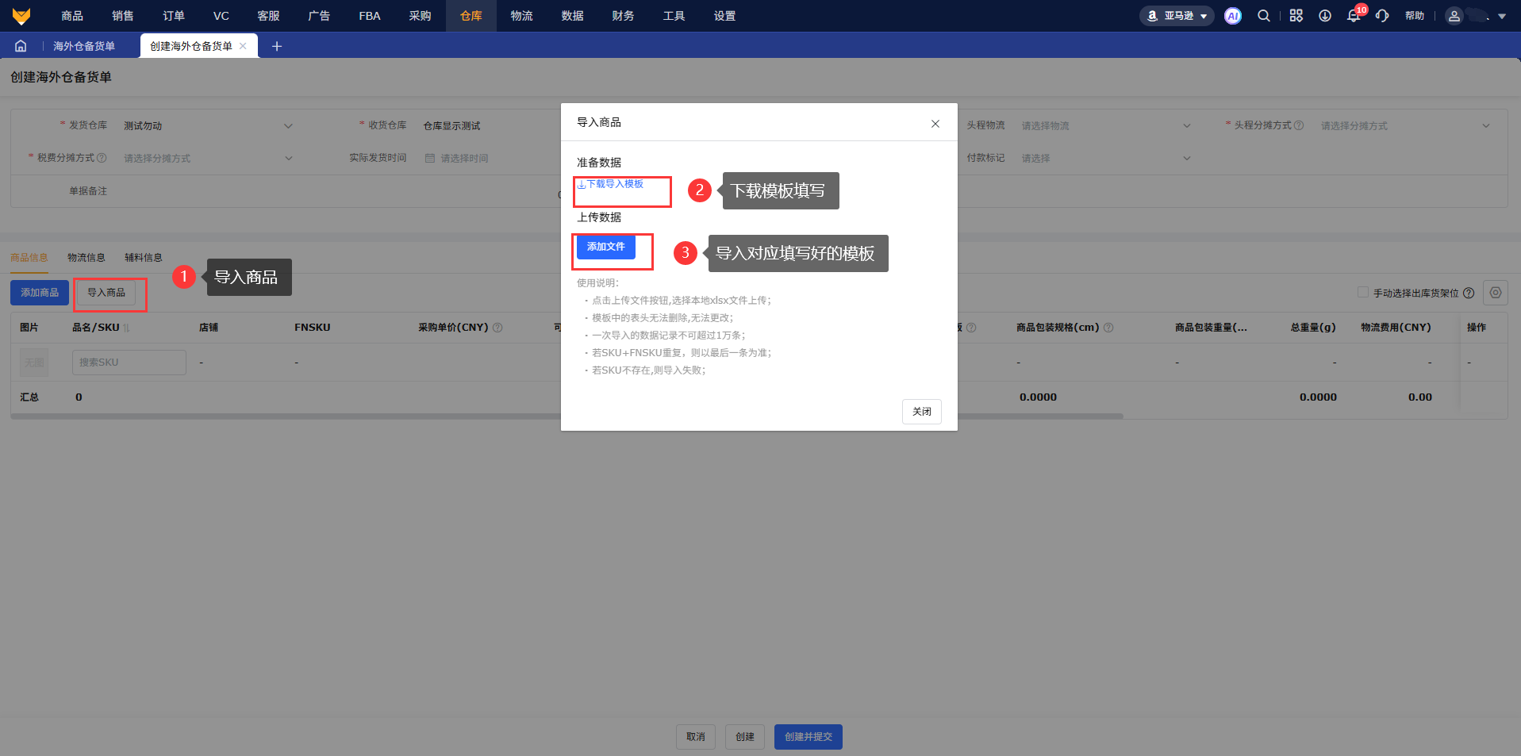
Task: Close the 导入商品 dialog with the X
Action: click(x=935, y=124)
